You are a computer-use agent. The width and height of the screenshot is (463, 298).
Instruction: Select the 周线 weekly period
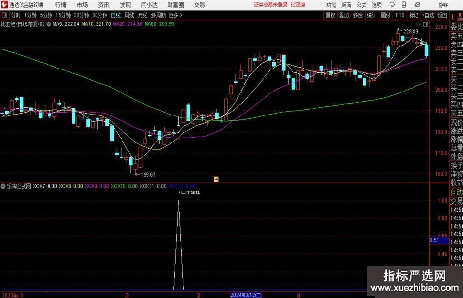tap(129, 15)
